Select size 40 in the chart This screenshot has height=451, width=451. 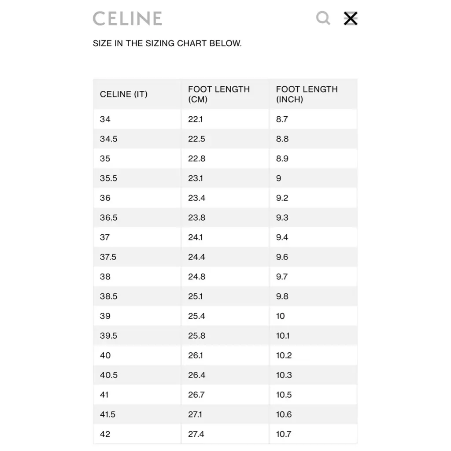[105, 355]
